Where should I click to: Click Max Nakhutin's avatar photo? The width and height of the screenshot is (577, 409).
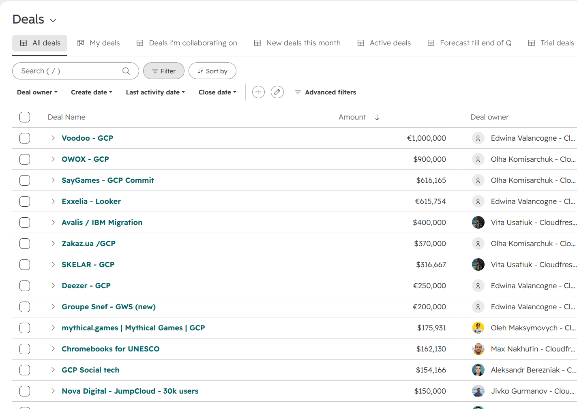[x=478, y=349]
